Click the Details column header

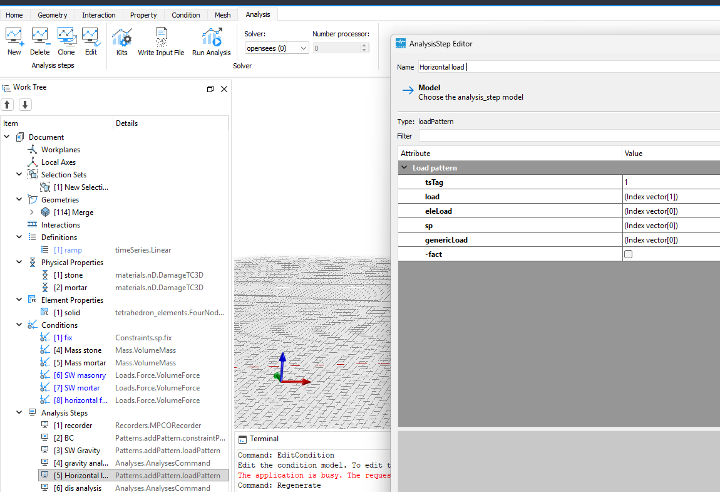point(170,123)
